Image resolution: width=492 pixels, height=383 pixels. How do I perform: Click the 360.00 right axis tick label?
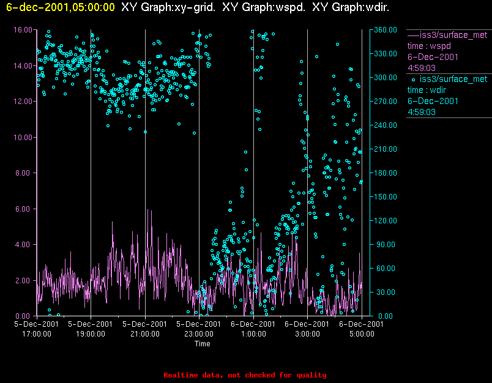click(x=386, y=30)
